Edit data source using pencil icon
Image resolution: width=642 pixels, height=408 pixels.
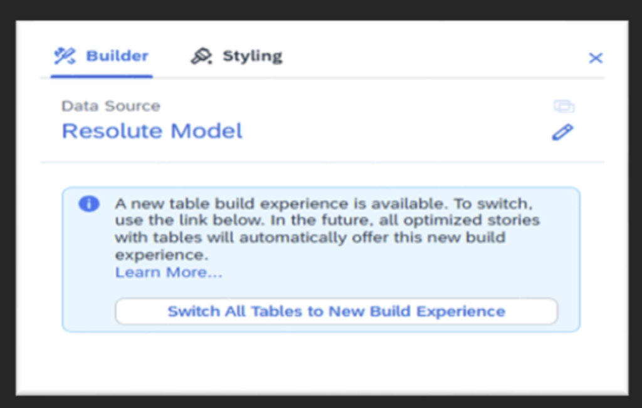tap(562, 132)
